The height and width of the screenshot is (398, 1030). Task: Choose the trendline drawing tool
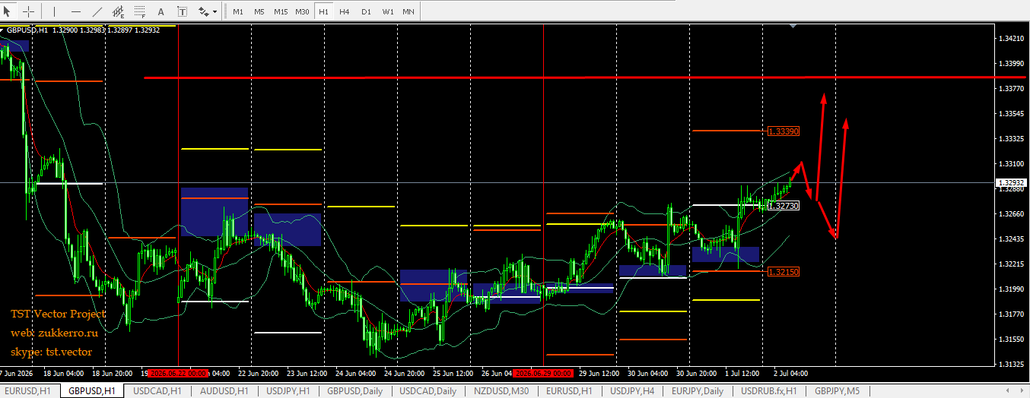(97, 11)
